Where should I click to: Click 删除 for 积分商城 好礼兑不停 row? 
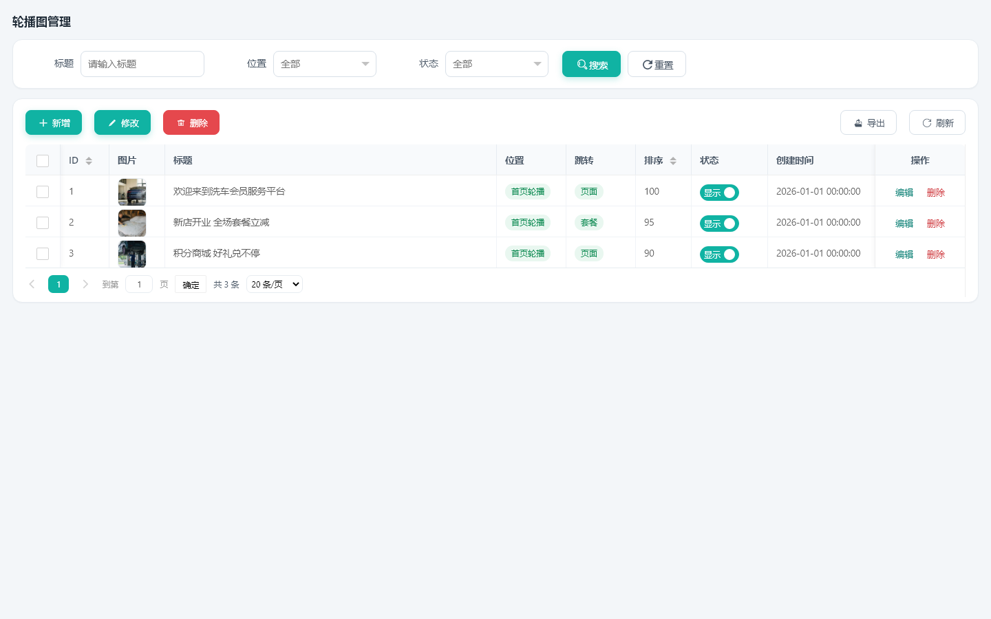click(x=936, y=254)
